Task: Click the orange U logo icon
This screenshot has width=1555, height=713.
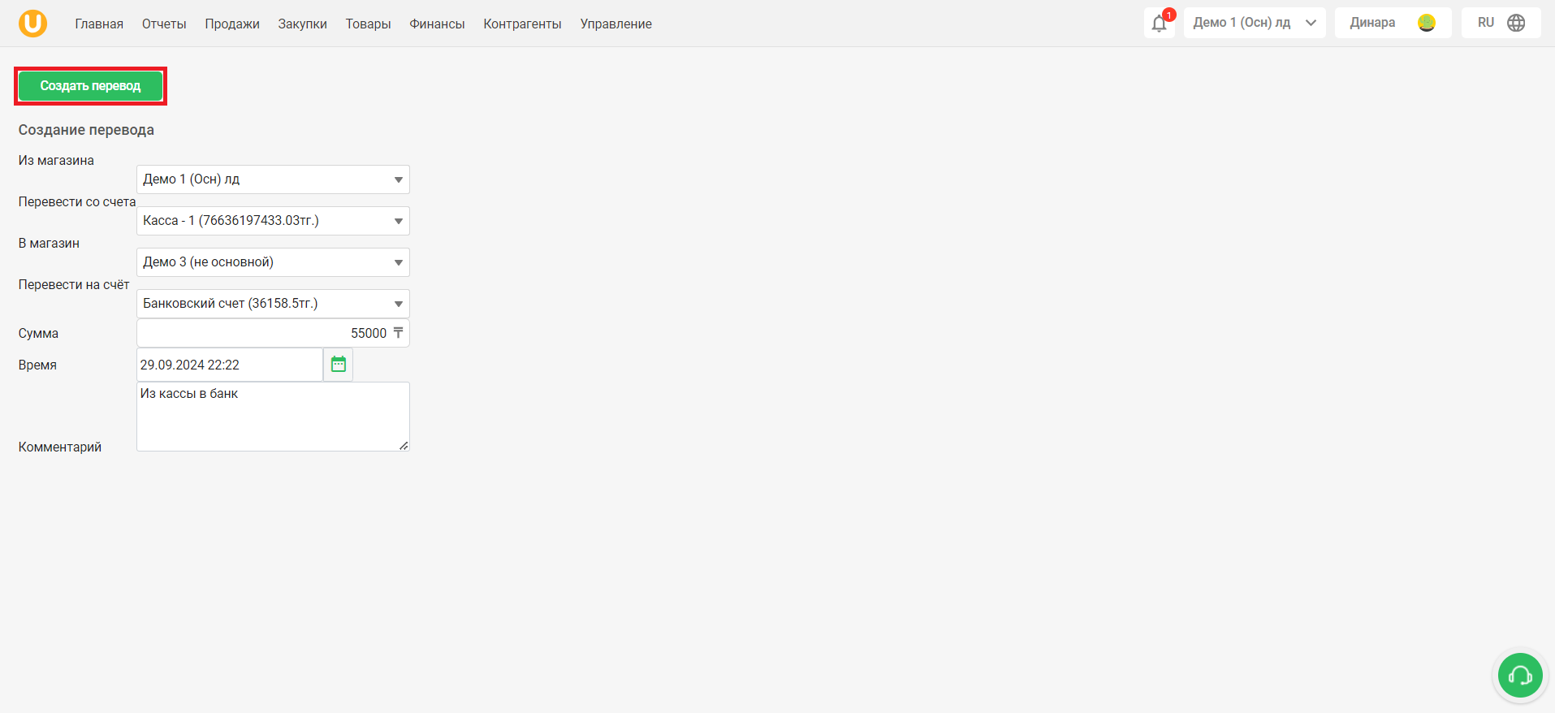Action: coord(32,23)
